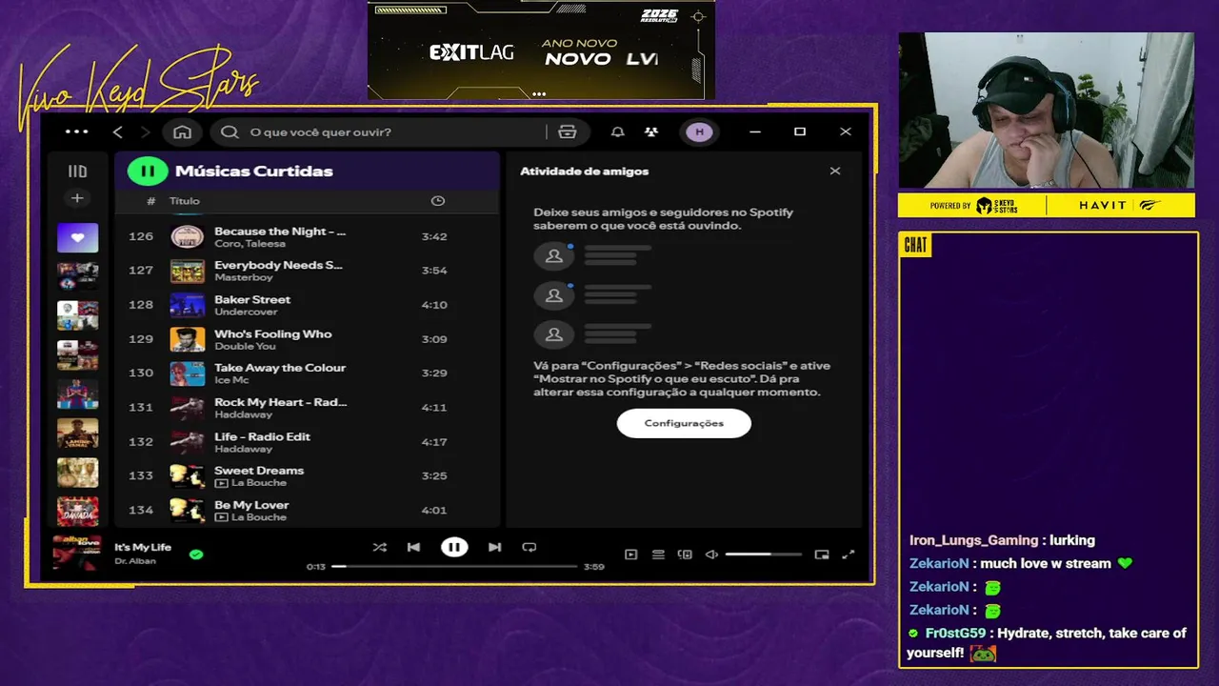1219x686 pixels.
Task: Open now playing title 'It's My Life'
Action: click(x=143, y=547)
